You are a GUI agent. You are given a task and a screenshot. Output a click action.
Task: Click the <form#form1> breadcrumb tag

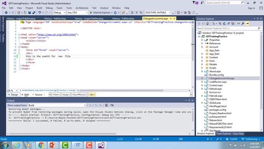80,95
